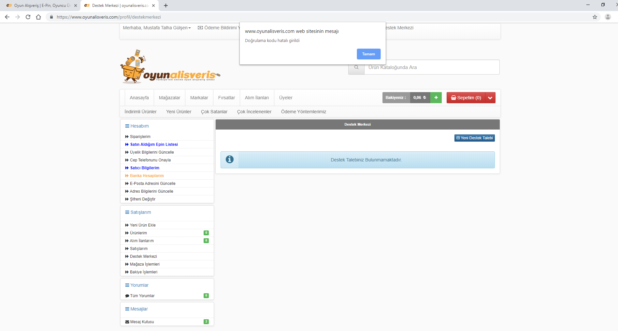Open a new browser tab
Image resolution: width=618 pixels, height=331 pixels.
(x=166, y=6)
